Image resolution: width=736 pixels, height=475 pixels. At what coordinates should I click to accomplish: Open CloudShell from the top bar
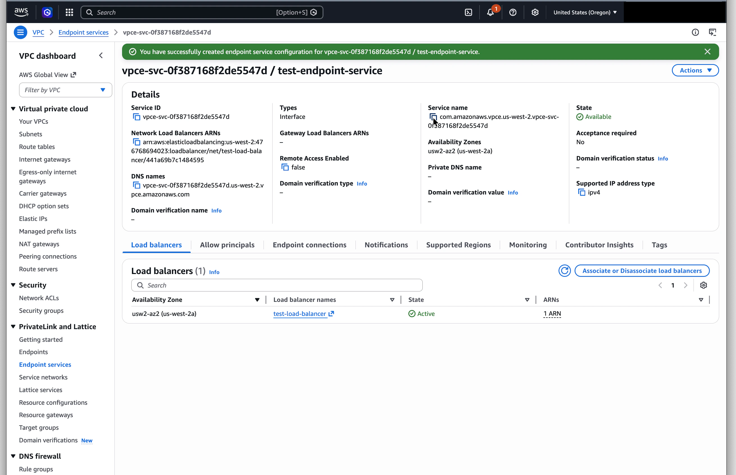coord(469,12)
